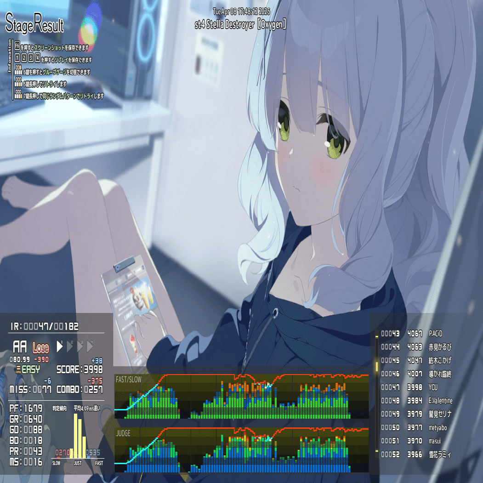483x483 pixels.
Task: Select the replay slot 1 arrow icon
Action: [x=59, y=347]
